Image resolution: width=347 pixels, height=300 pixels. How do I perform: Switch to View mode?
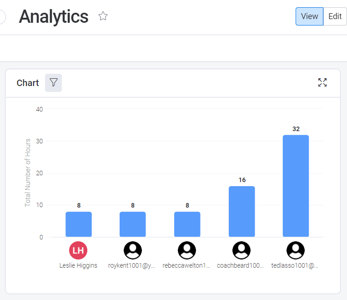point(309,16)
